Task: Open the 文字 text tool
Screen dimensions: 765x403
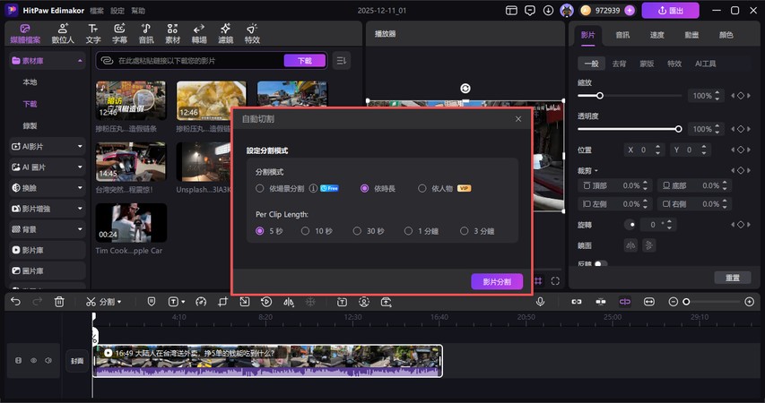Action: click(x=92, y=34)
